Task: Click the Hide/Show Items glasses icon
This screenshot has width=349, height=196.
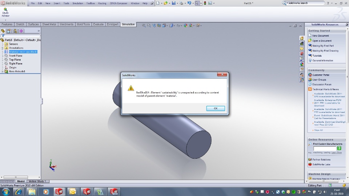Action: click(x=178, y=25)
